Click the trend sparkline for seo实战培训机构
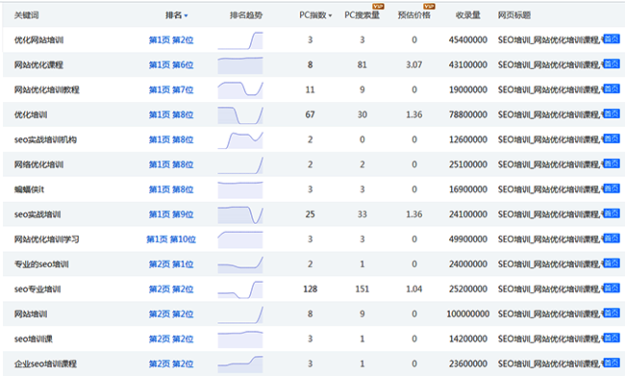This screenshot has width=625, height=376. [240, 140]
